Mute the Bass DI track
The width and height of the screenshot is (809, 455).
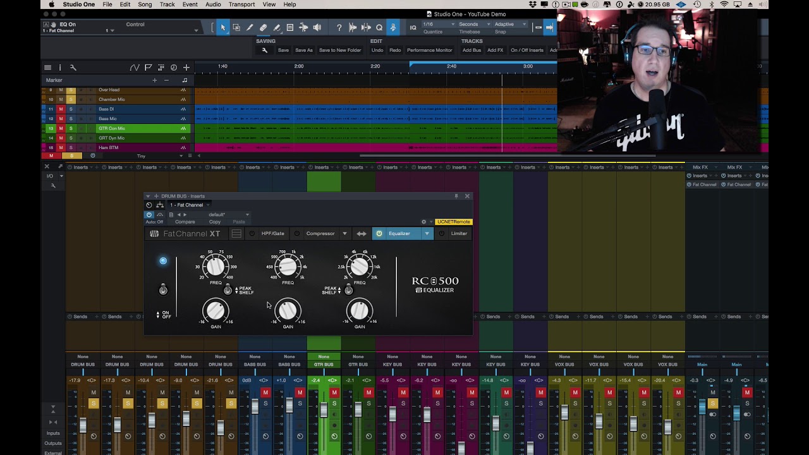[61, 109]
